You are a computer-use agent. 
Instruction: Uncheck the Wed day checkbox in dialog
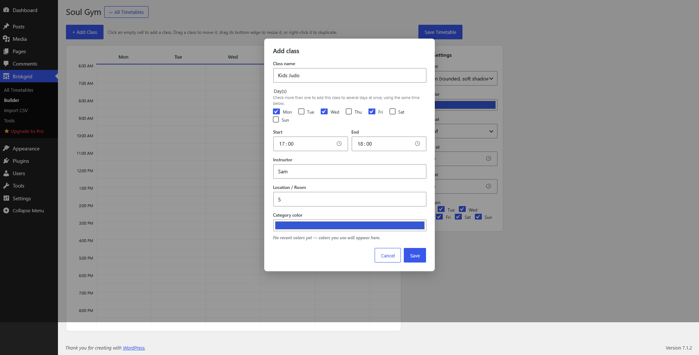[x=324, y=111]
